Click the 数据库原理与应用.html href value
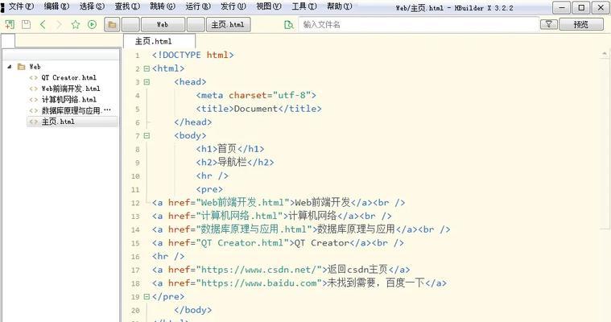 [x=254, y=229]
